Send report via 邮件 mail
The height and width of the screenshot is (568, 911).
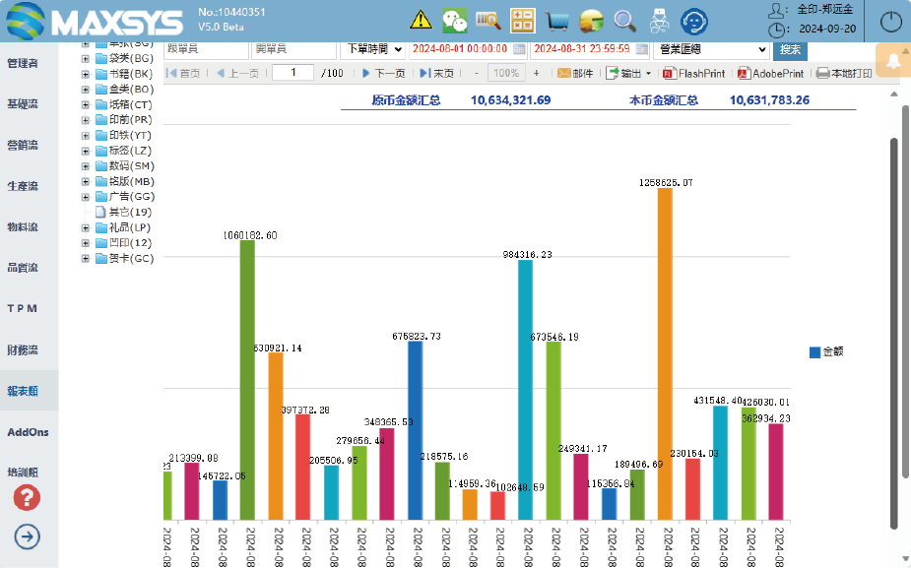pyautogui.click(x=575, y=73)
